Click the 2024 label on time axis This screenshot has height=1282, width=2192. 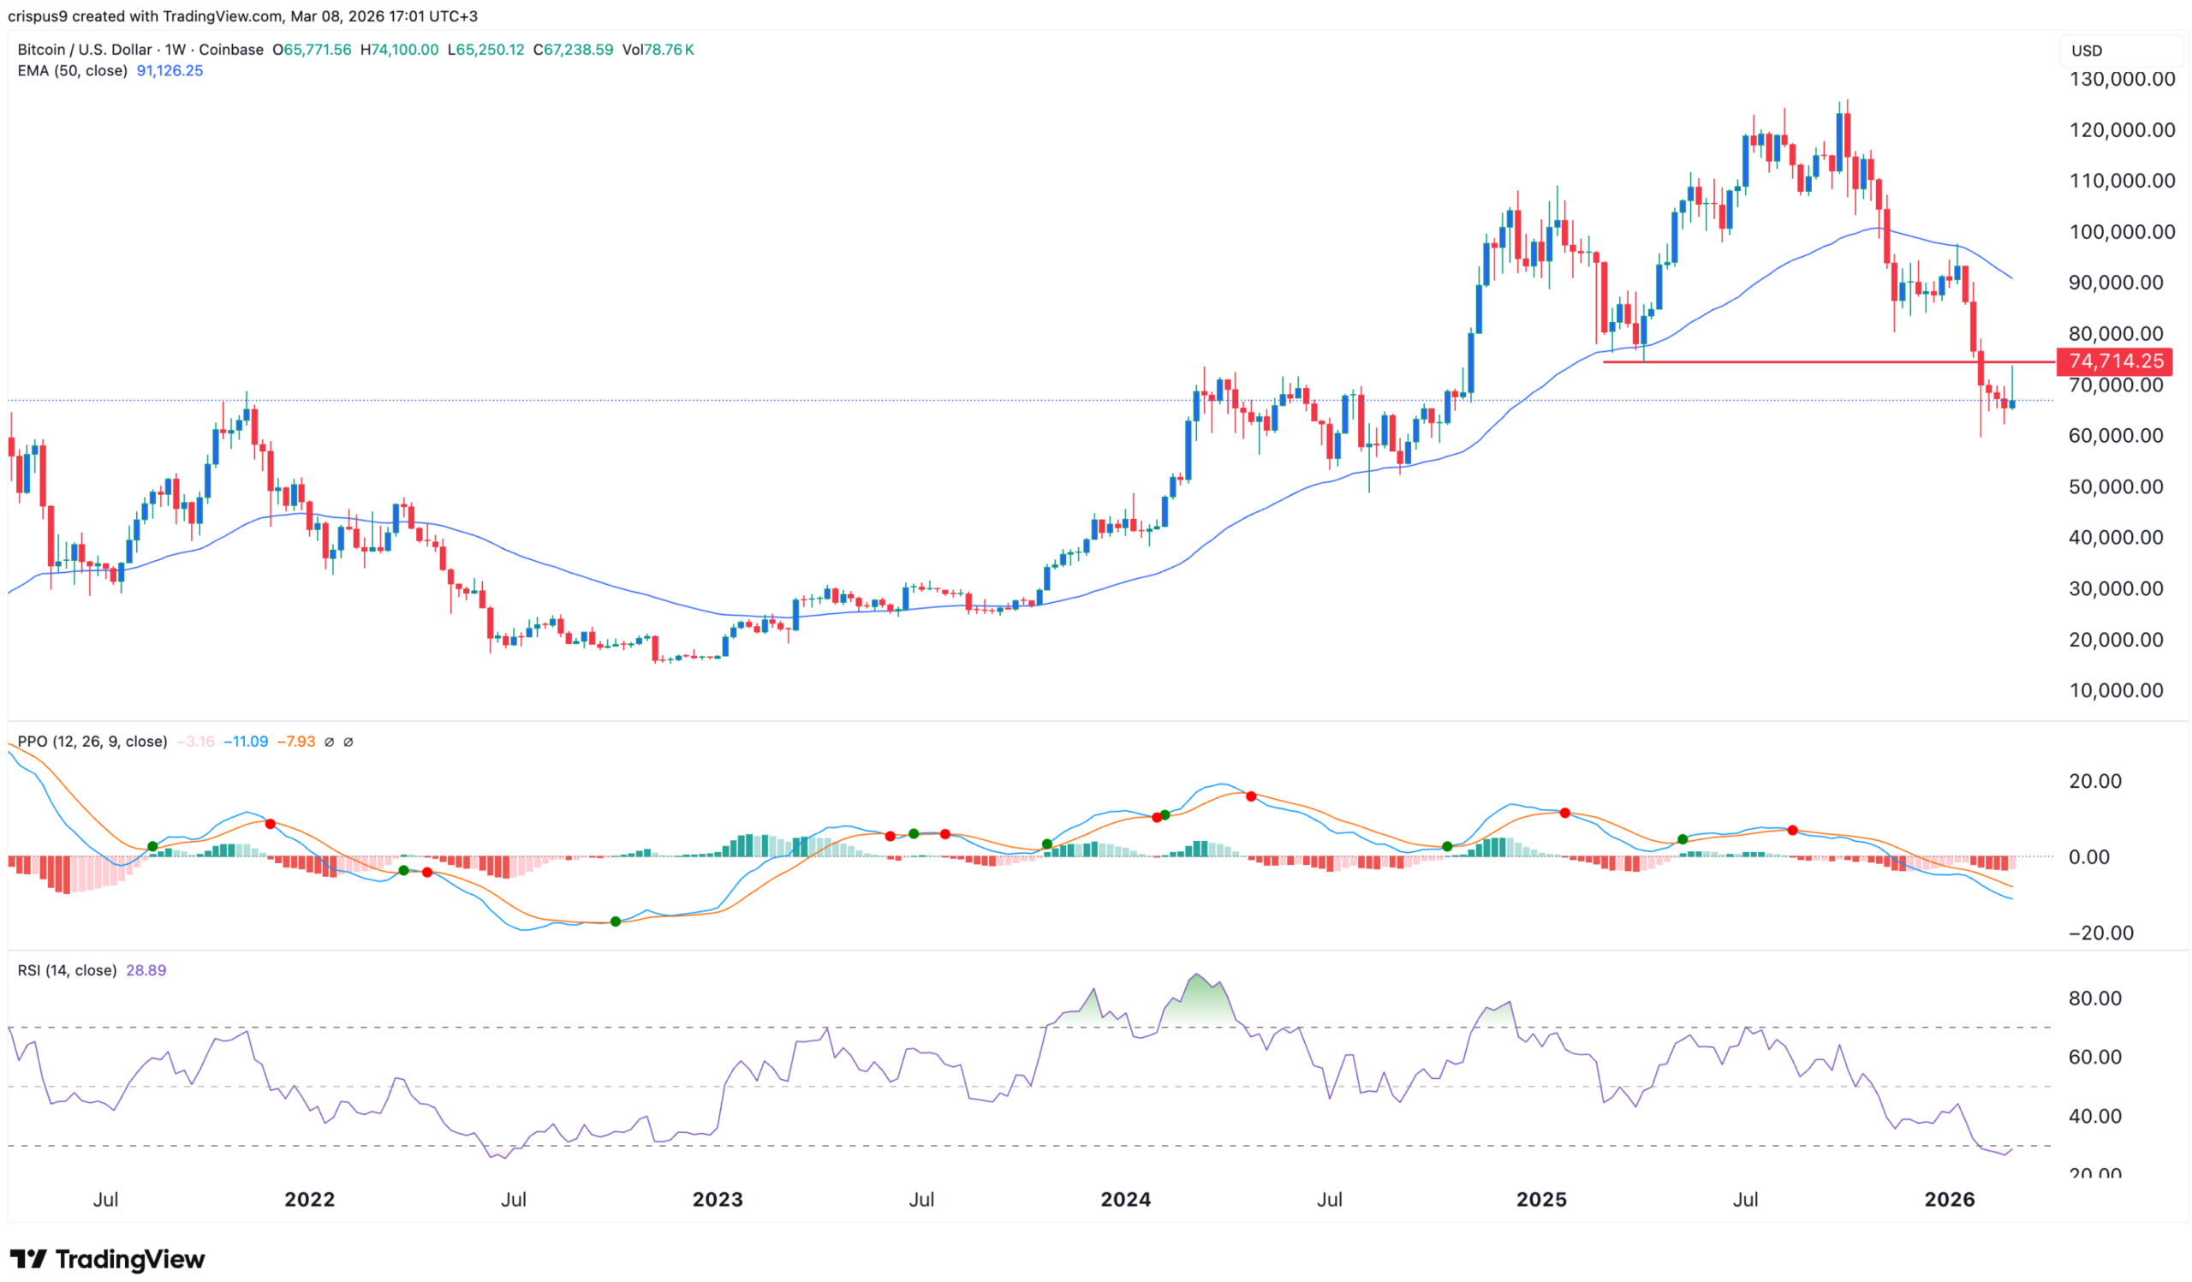[1126, 1201]
